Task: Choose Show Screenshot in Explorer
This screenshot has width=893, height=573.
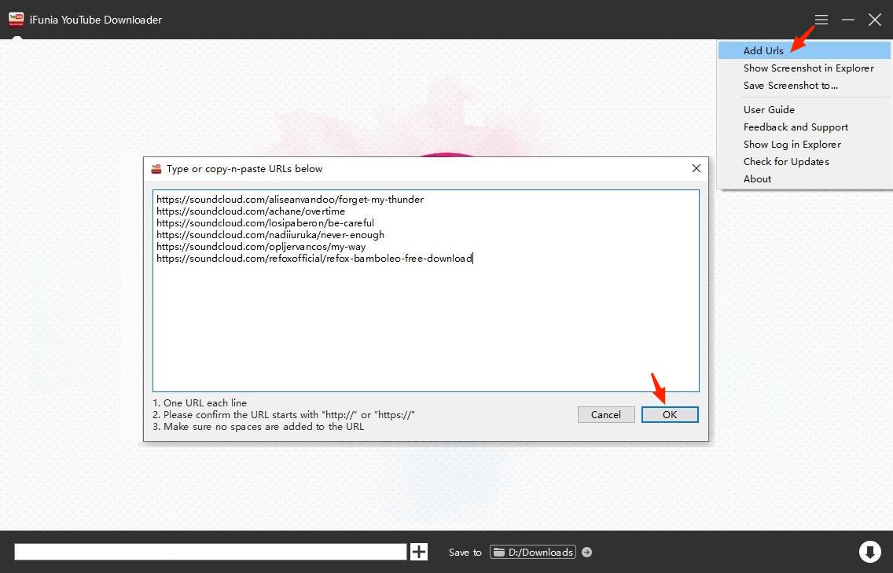Action: 808,68
